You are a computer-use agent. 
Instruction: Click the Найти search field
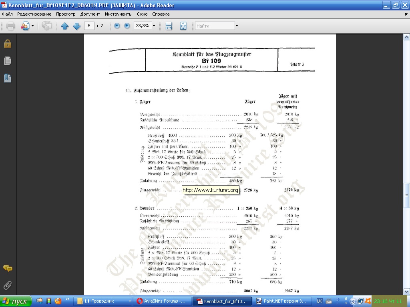coord(215,26)
